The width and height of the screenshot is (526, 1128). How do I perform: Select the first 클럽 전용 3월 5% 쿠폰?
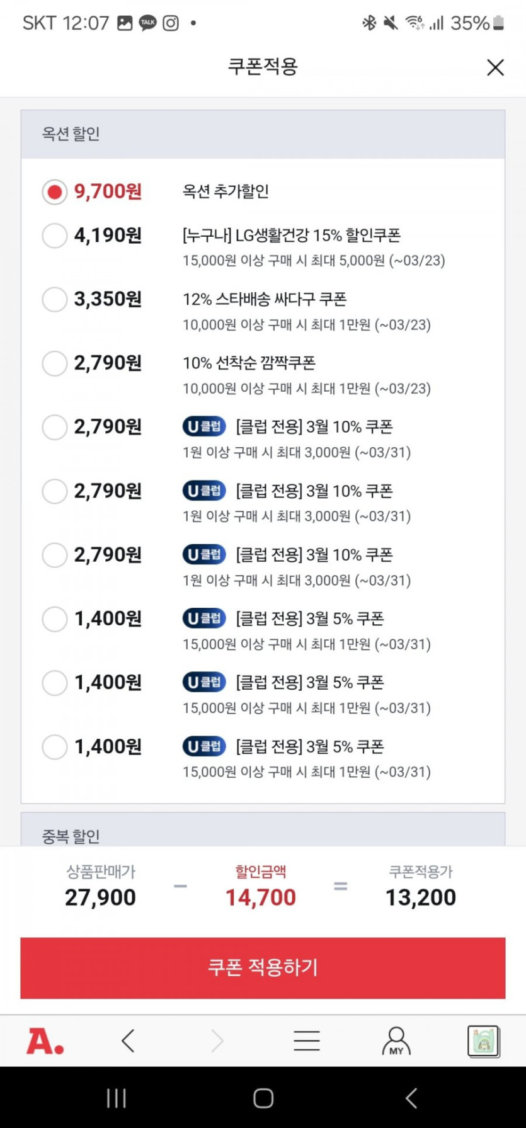(x=55, y=619)
